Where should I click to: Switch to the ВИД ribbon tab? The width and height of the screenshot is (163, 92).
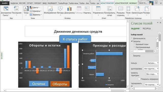pyautogui.click(x=45, y=3)
